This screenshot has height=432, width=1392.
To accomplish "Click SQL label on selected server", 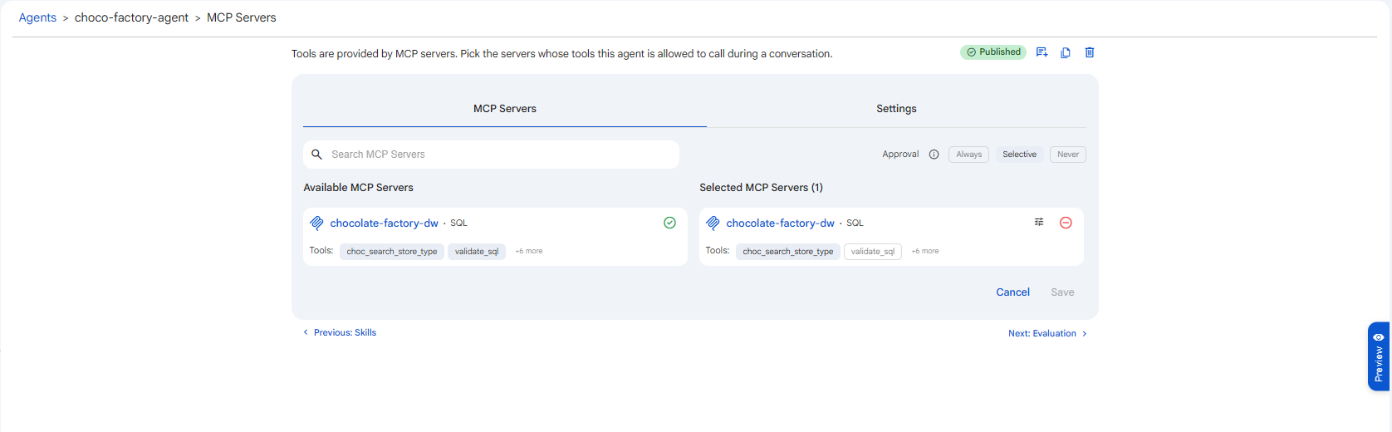I will 855,223.
